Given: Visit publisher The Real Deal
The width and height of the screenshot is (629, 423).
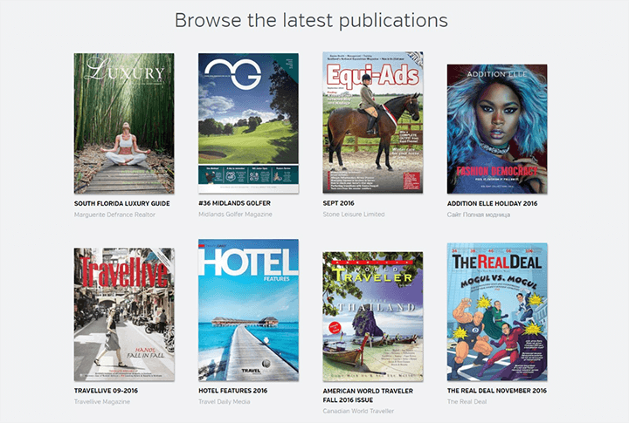Looking at the screenshot, I should click(467, 401).
